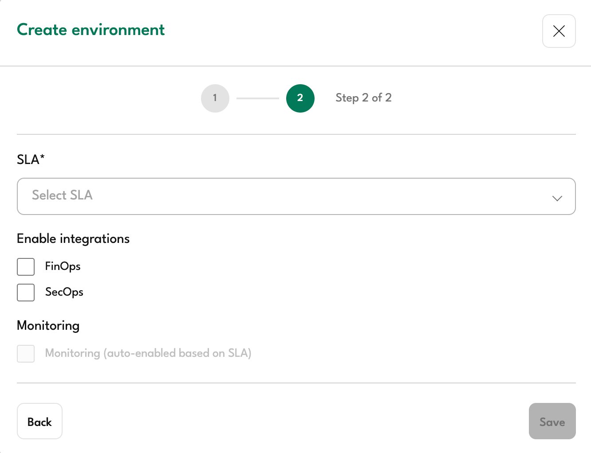Click the Back button
591x453 pixels.
[x=39, y=421]
